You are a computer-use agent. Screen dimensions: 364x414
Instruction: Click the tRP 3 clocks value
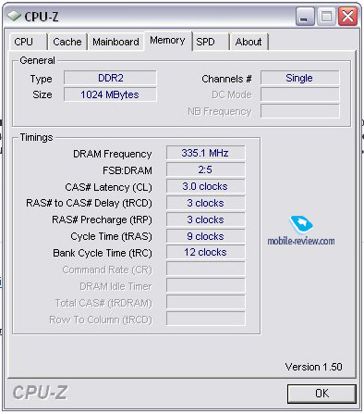(x=205, y=220)
